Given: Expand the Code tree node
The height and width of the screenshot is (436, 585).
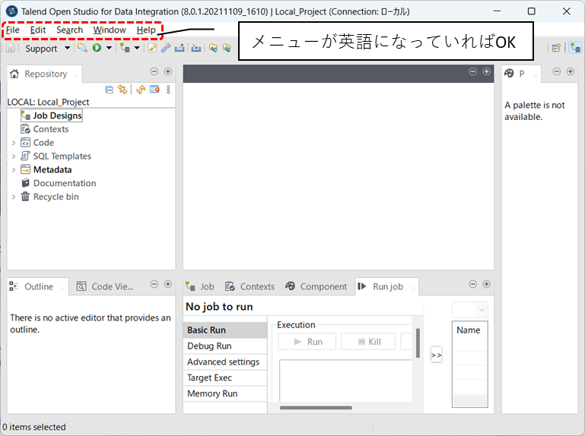Looking at the screenshot, I should pyautogui.click(x=14, y=143).
